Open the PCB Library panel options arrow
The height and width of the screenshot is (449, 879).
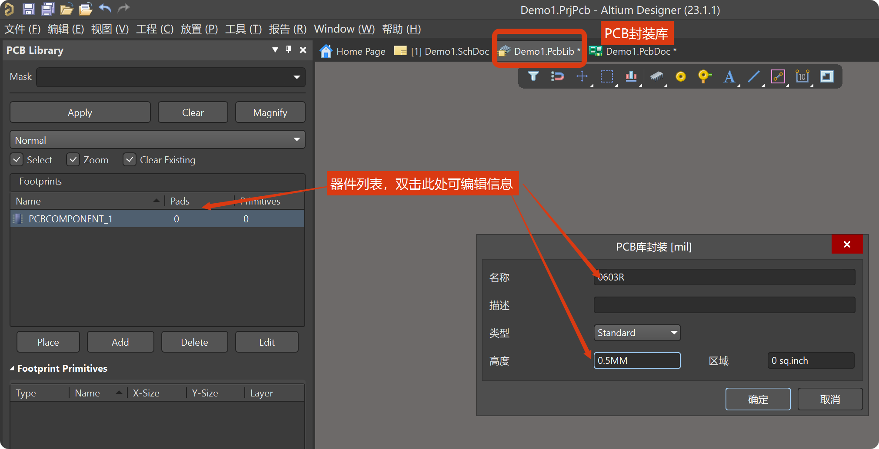[275, 50]
